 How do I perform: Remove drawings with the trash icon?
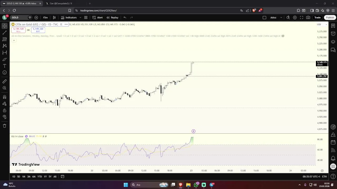click(4, 126)
